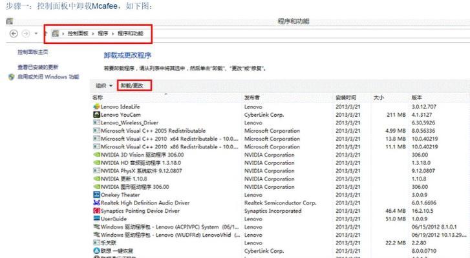This screenshot has height=258, width=470.
Task: Click Windows driver package WUDFRd icon
Action: click(96, 235)
